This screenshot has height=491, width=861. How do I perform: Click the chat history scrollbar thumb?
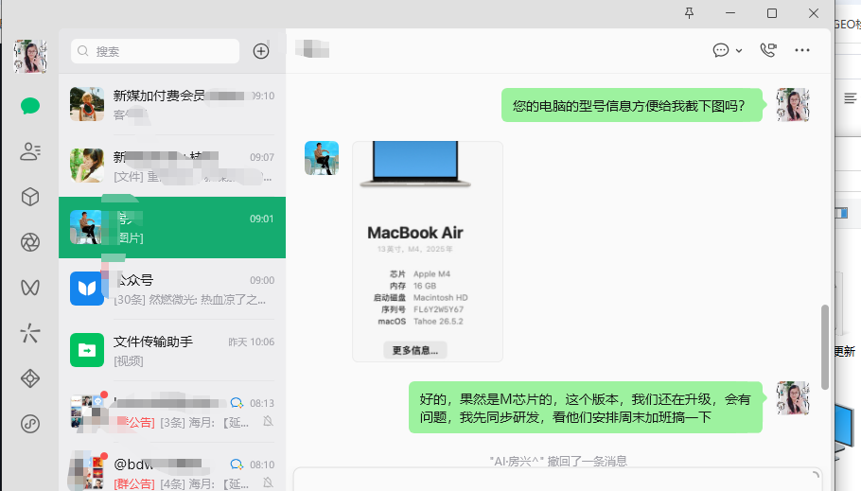pos(825,347)
